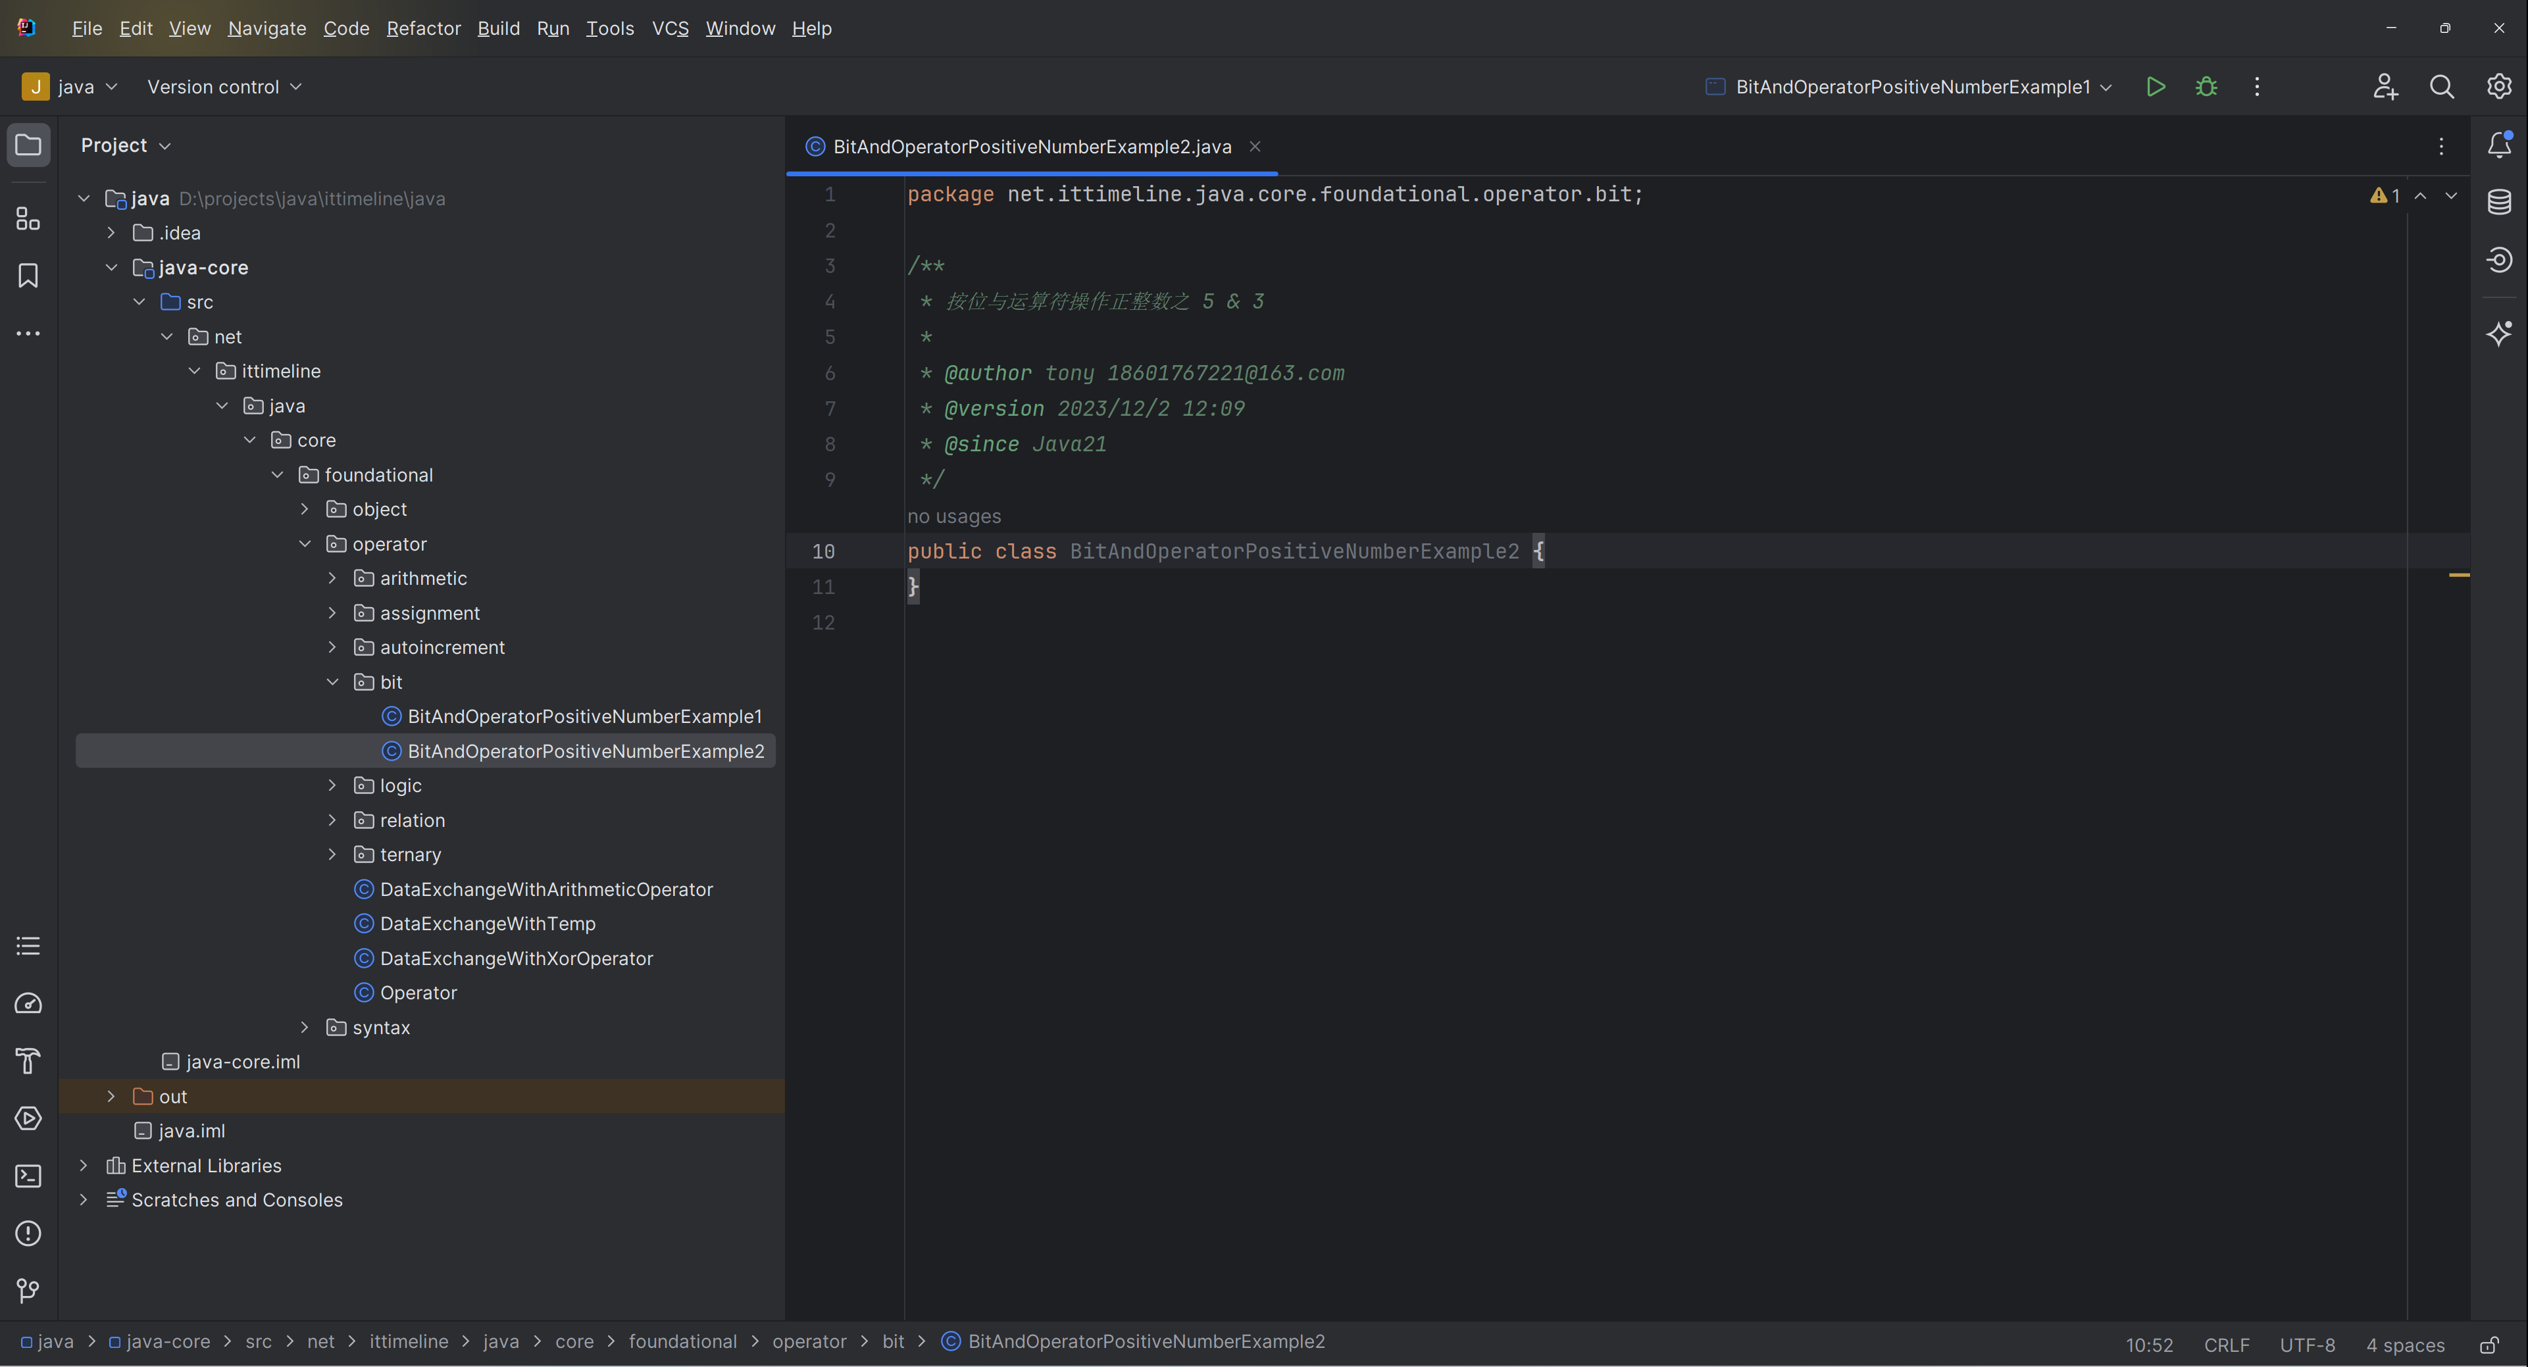Collapse the java-core module
2528x1367 pixels.
[x=111, y=267]
